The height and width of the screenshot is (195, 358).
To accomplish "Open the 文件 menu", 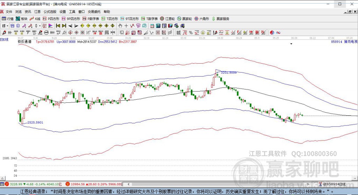I will [9, 12].
